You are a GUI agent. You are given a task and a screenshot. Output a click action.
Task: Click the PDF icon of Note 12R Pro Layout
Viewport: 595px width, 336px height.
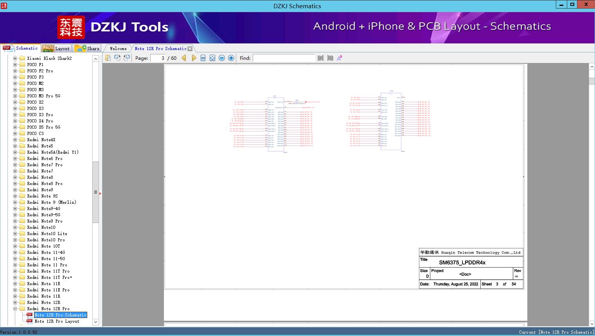[x=29, y=321]
